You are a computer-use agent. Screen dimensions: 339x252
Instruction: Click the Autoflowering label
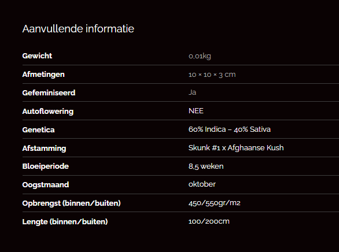[x=48, y=111]
